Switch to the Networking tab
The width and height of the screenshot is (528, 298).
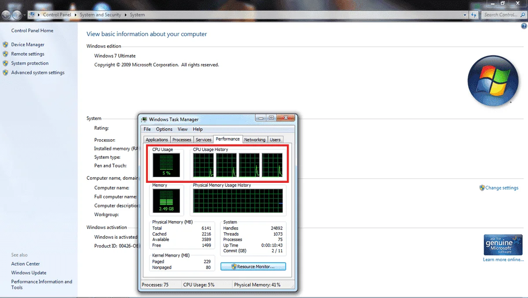point(255,140)
